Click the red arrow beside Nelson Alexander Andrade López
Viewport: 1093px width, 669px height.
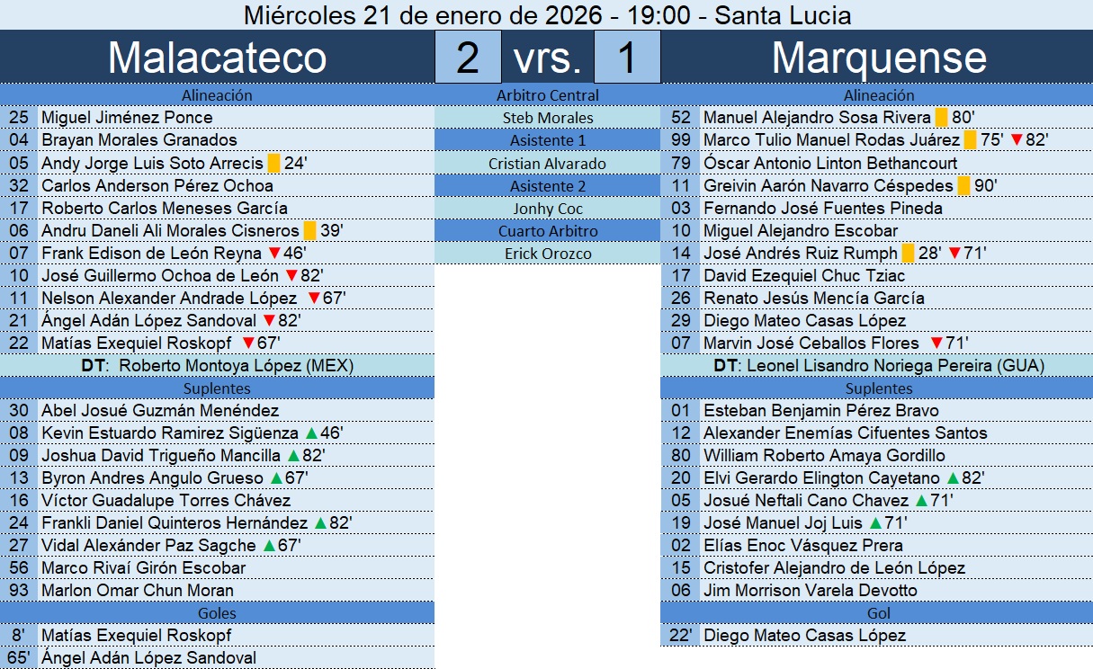313,299
